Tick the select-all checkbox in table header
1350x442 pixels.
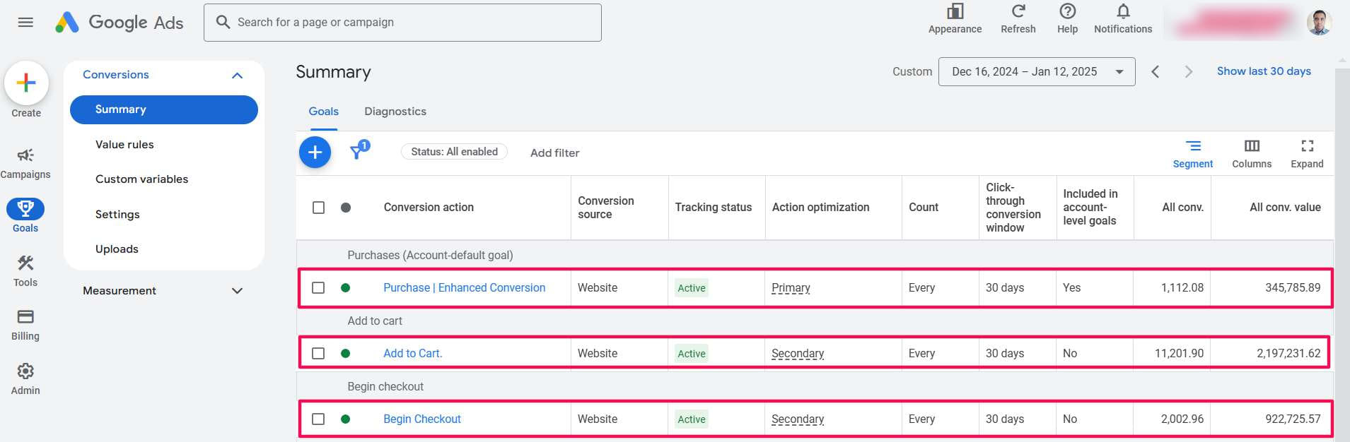click(318, 208)
